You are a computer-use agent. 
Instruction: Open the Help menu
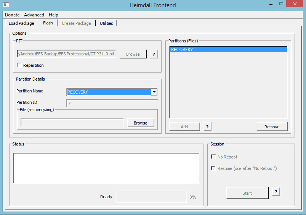pyautogui.click(x=53, y=15)
